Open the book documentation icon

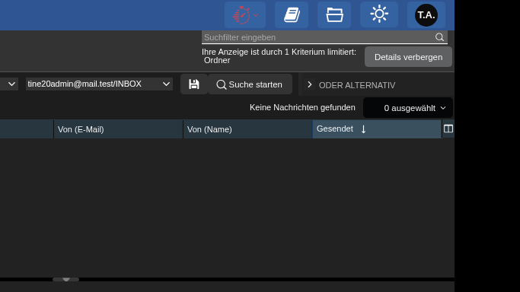coord(292,15)
